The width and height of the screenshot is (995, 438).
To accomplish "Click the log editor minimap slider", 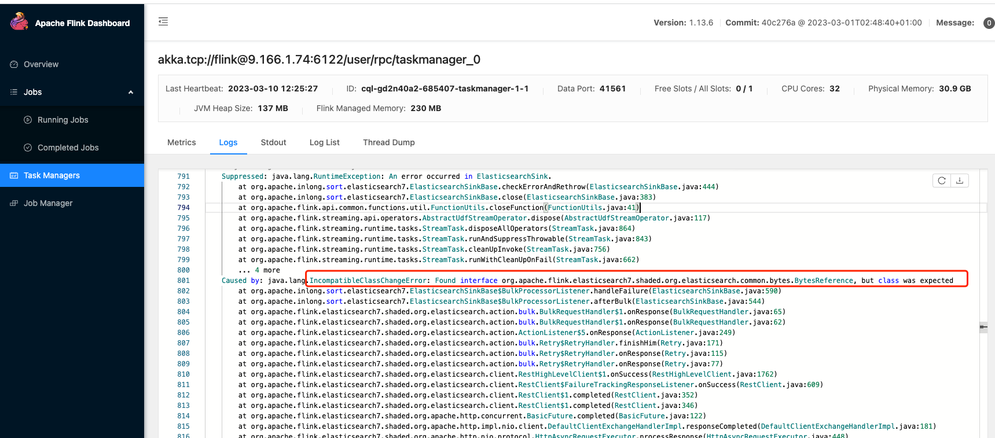I will tap(983, 327).
